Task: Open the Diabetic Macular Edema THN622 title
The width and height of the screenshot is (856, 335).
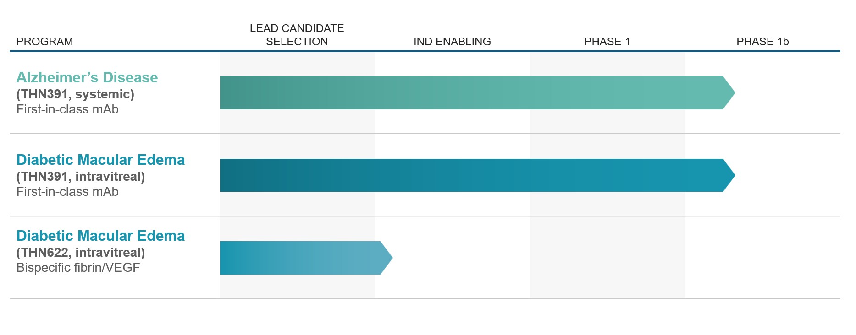Action: (x=100, y=236)
